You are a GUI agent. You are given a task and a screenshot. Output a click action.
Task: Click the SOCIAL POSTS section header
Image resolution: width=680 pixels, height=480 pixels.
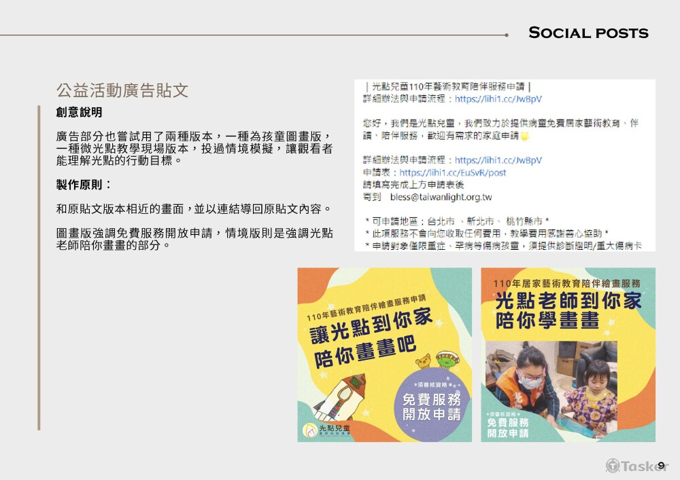(588, 33)
